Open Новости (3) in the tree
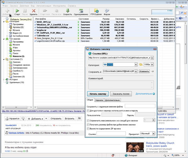The width and height of the screenshot is (188, 158). tap(18, 56)
